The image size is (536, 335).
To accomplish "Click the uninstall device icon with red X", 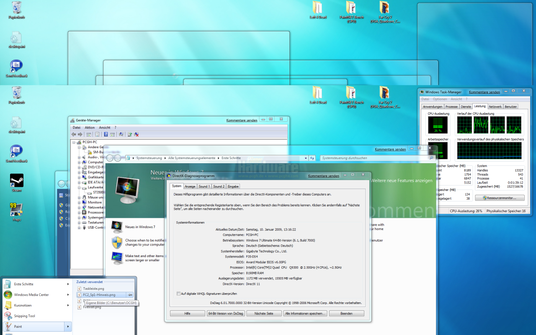I will 137,134.
